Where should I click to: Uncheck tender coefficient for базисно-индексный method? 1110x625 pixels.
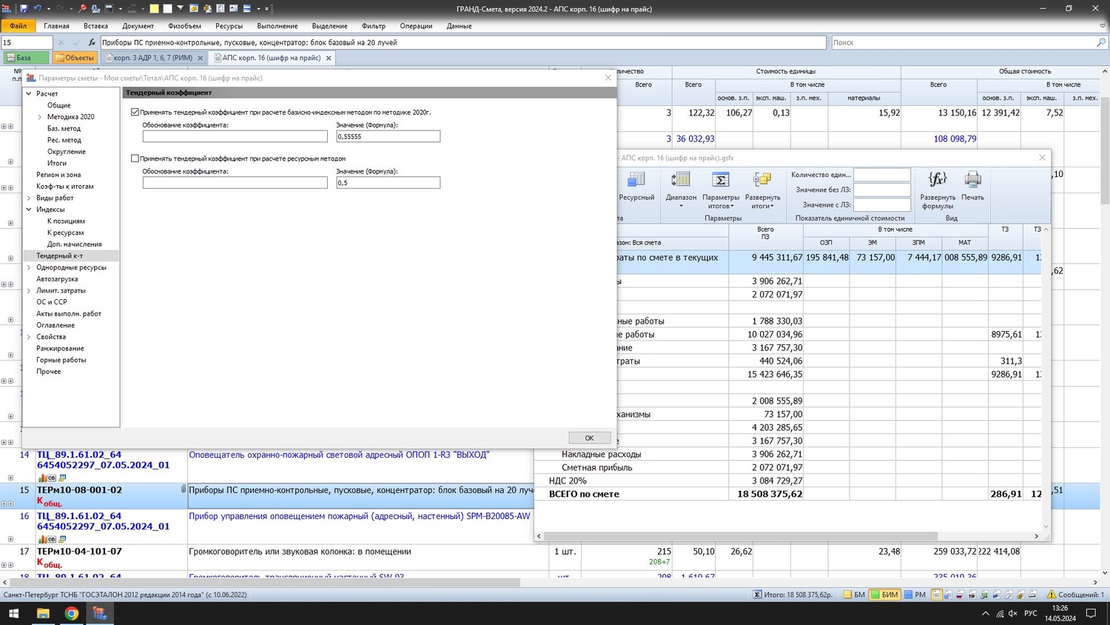pos(135,113)
